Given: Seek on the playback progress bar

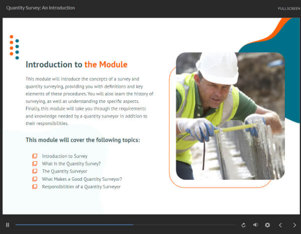Looking at the screenshot, I should pos(126,224).
